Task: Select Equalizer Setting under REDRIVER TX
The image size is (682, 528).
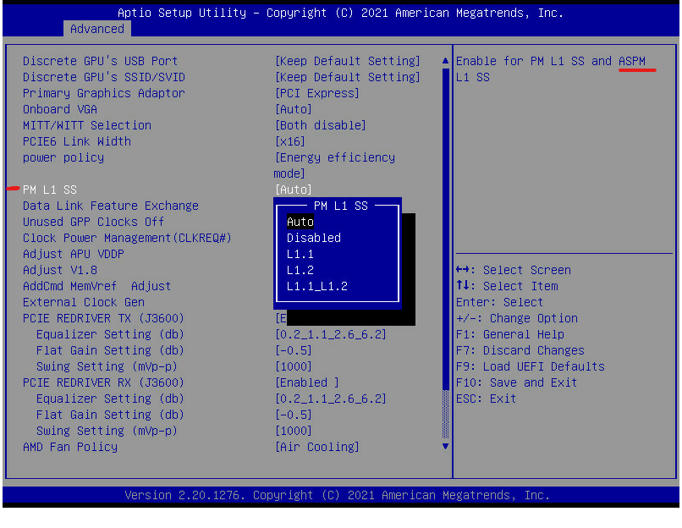Action: pyautogui.click(x=110, y=334)
